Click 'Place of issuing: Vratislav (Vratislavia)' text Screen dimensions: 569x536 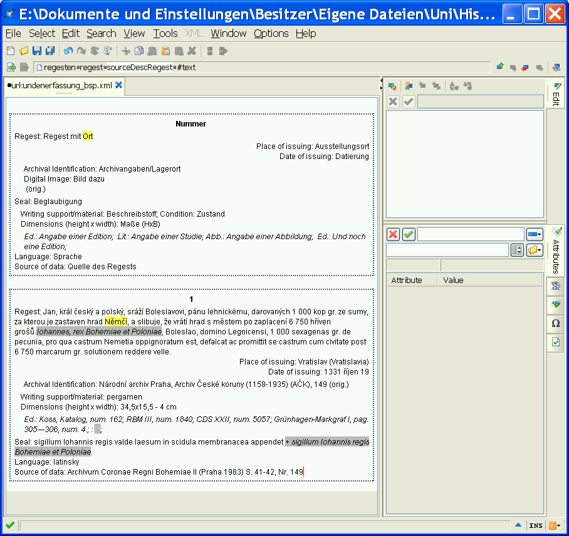[x=304, y=362]
